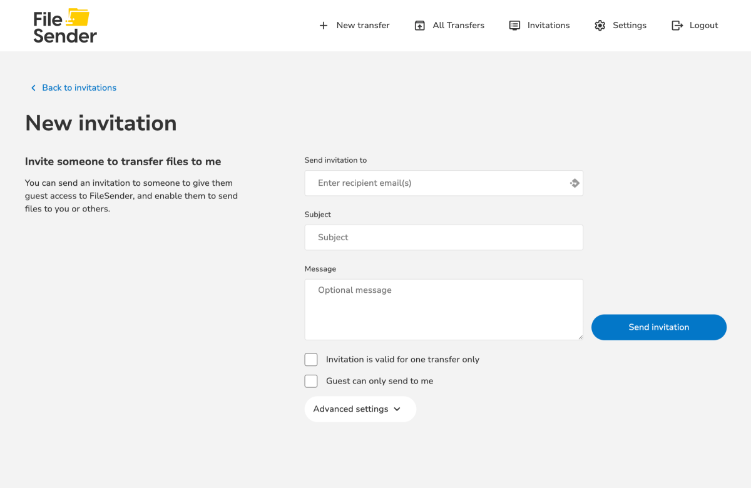
Task: Focus the recipient email input field
Action: 438,183
